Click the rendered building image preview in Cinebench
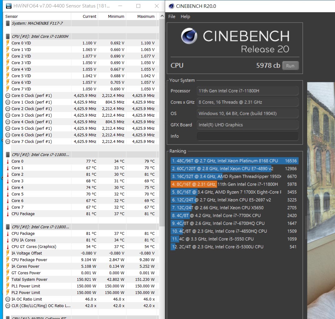The image size is (335, 319). click(x=321, y=200)
